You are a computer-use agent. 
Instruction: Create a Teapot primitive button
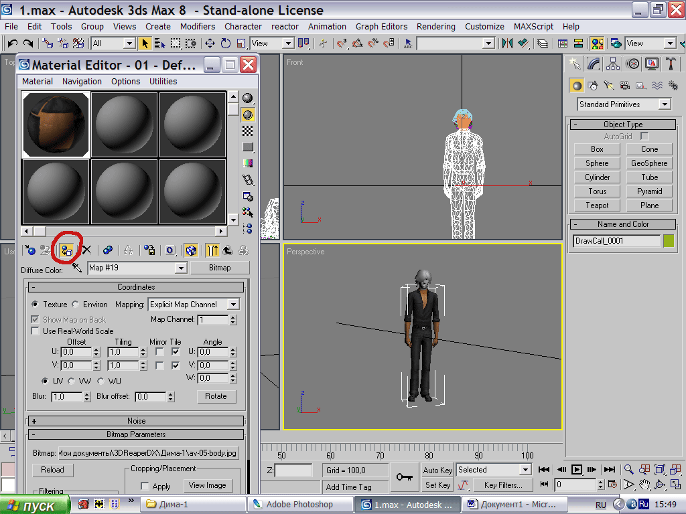[x=597, y=205]
